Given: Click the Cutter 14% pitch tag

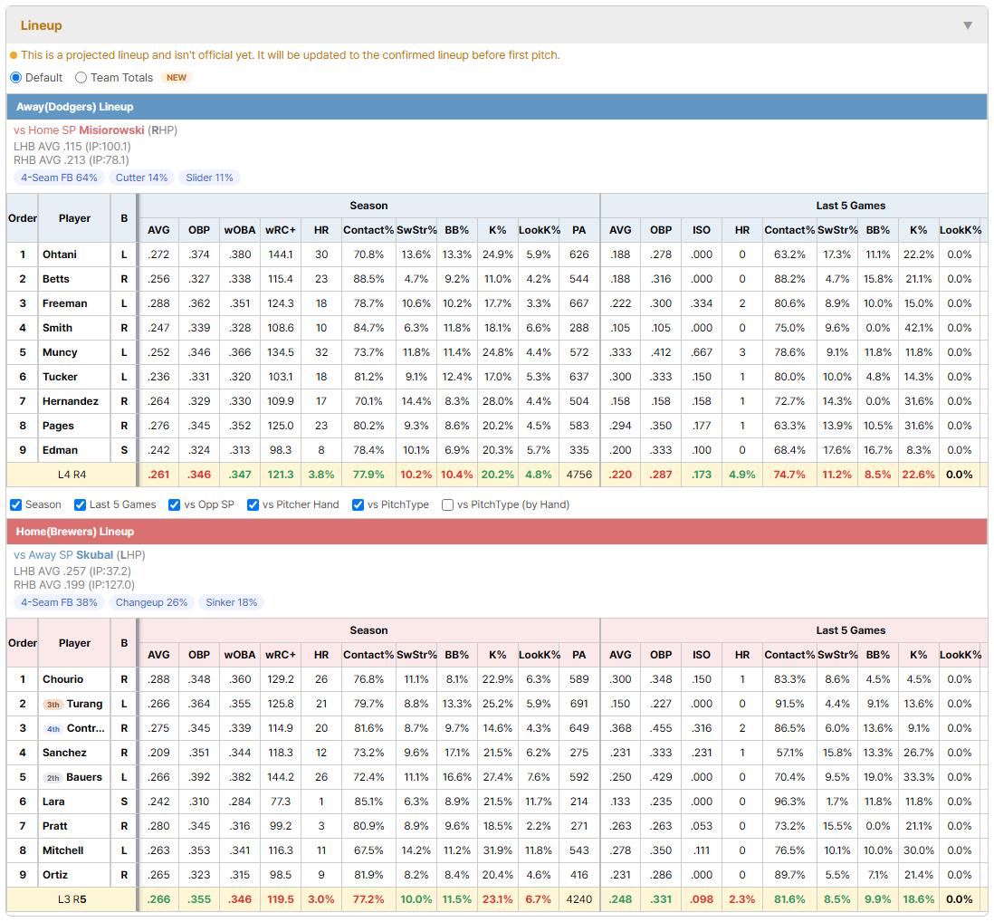Looking at the screenshot, I should coord(141,178).
